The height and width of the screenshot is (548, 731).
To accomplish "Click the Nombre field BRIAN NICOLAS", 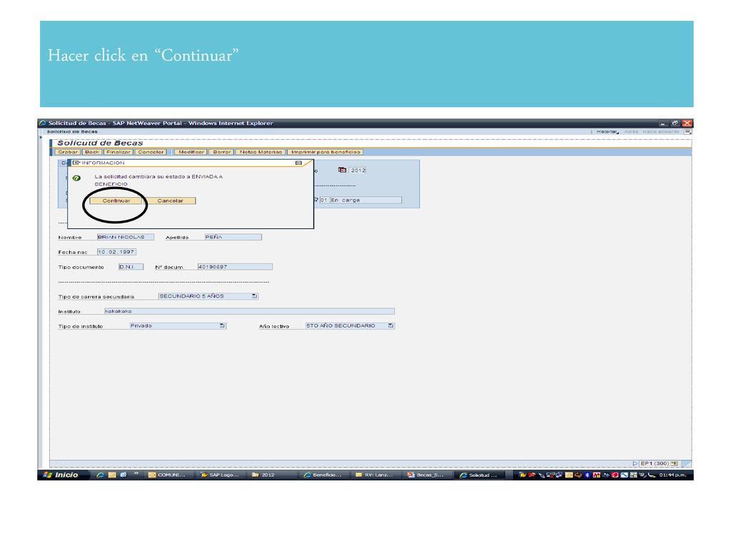I will pyautogui.click(x=125, y=237).
